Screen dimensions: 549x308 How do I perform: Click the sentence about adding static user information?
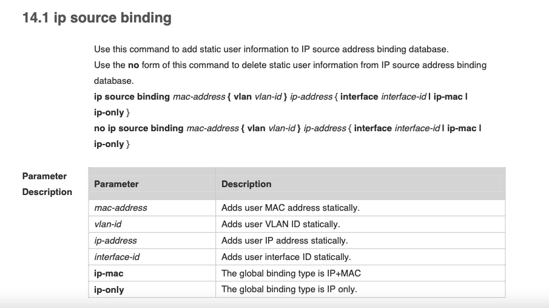[271, 49]
